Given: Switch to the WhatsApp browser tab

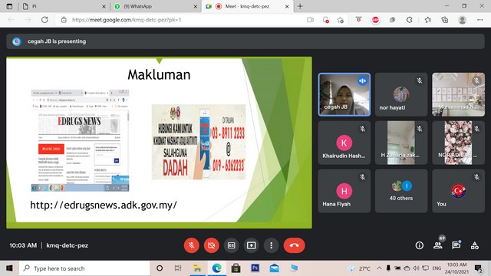Looking at the screenshot, I should point(155,6).
